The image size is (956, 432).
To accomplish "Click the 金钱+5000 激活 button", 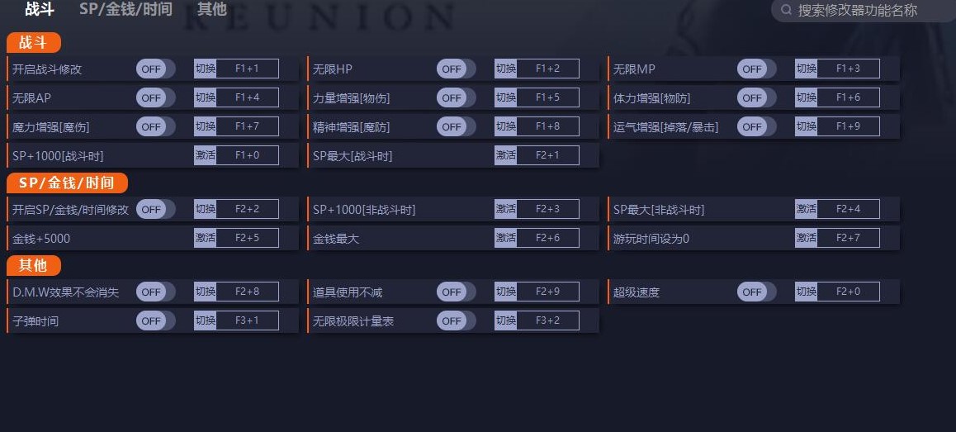I will tap(205, 238).
